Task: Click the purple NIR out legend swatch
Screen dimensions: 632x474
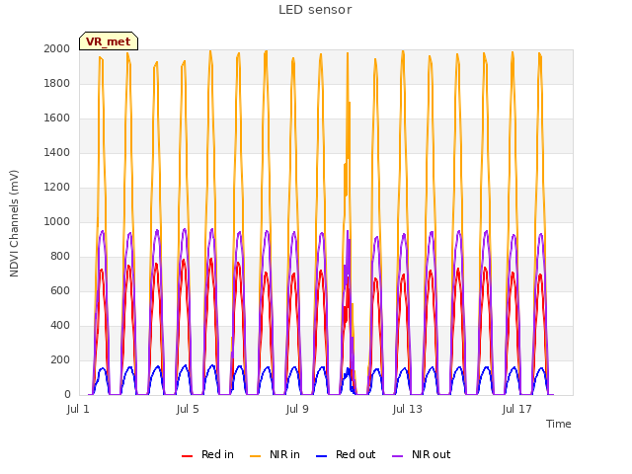Action: coord(397,456)
